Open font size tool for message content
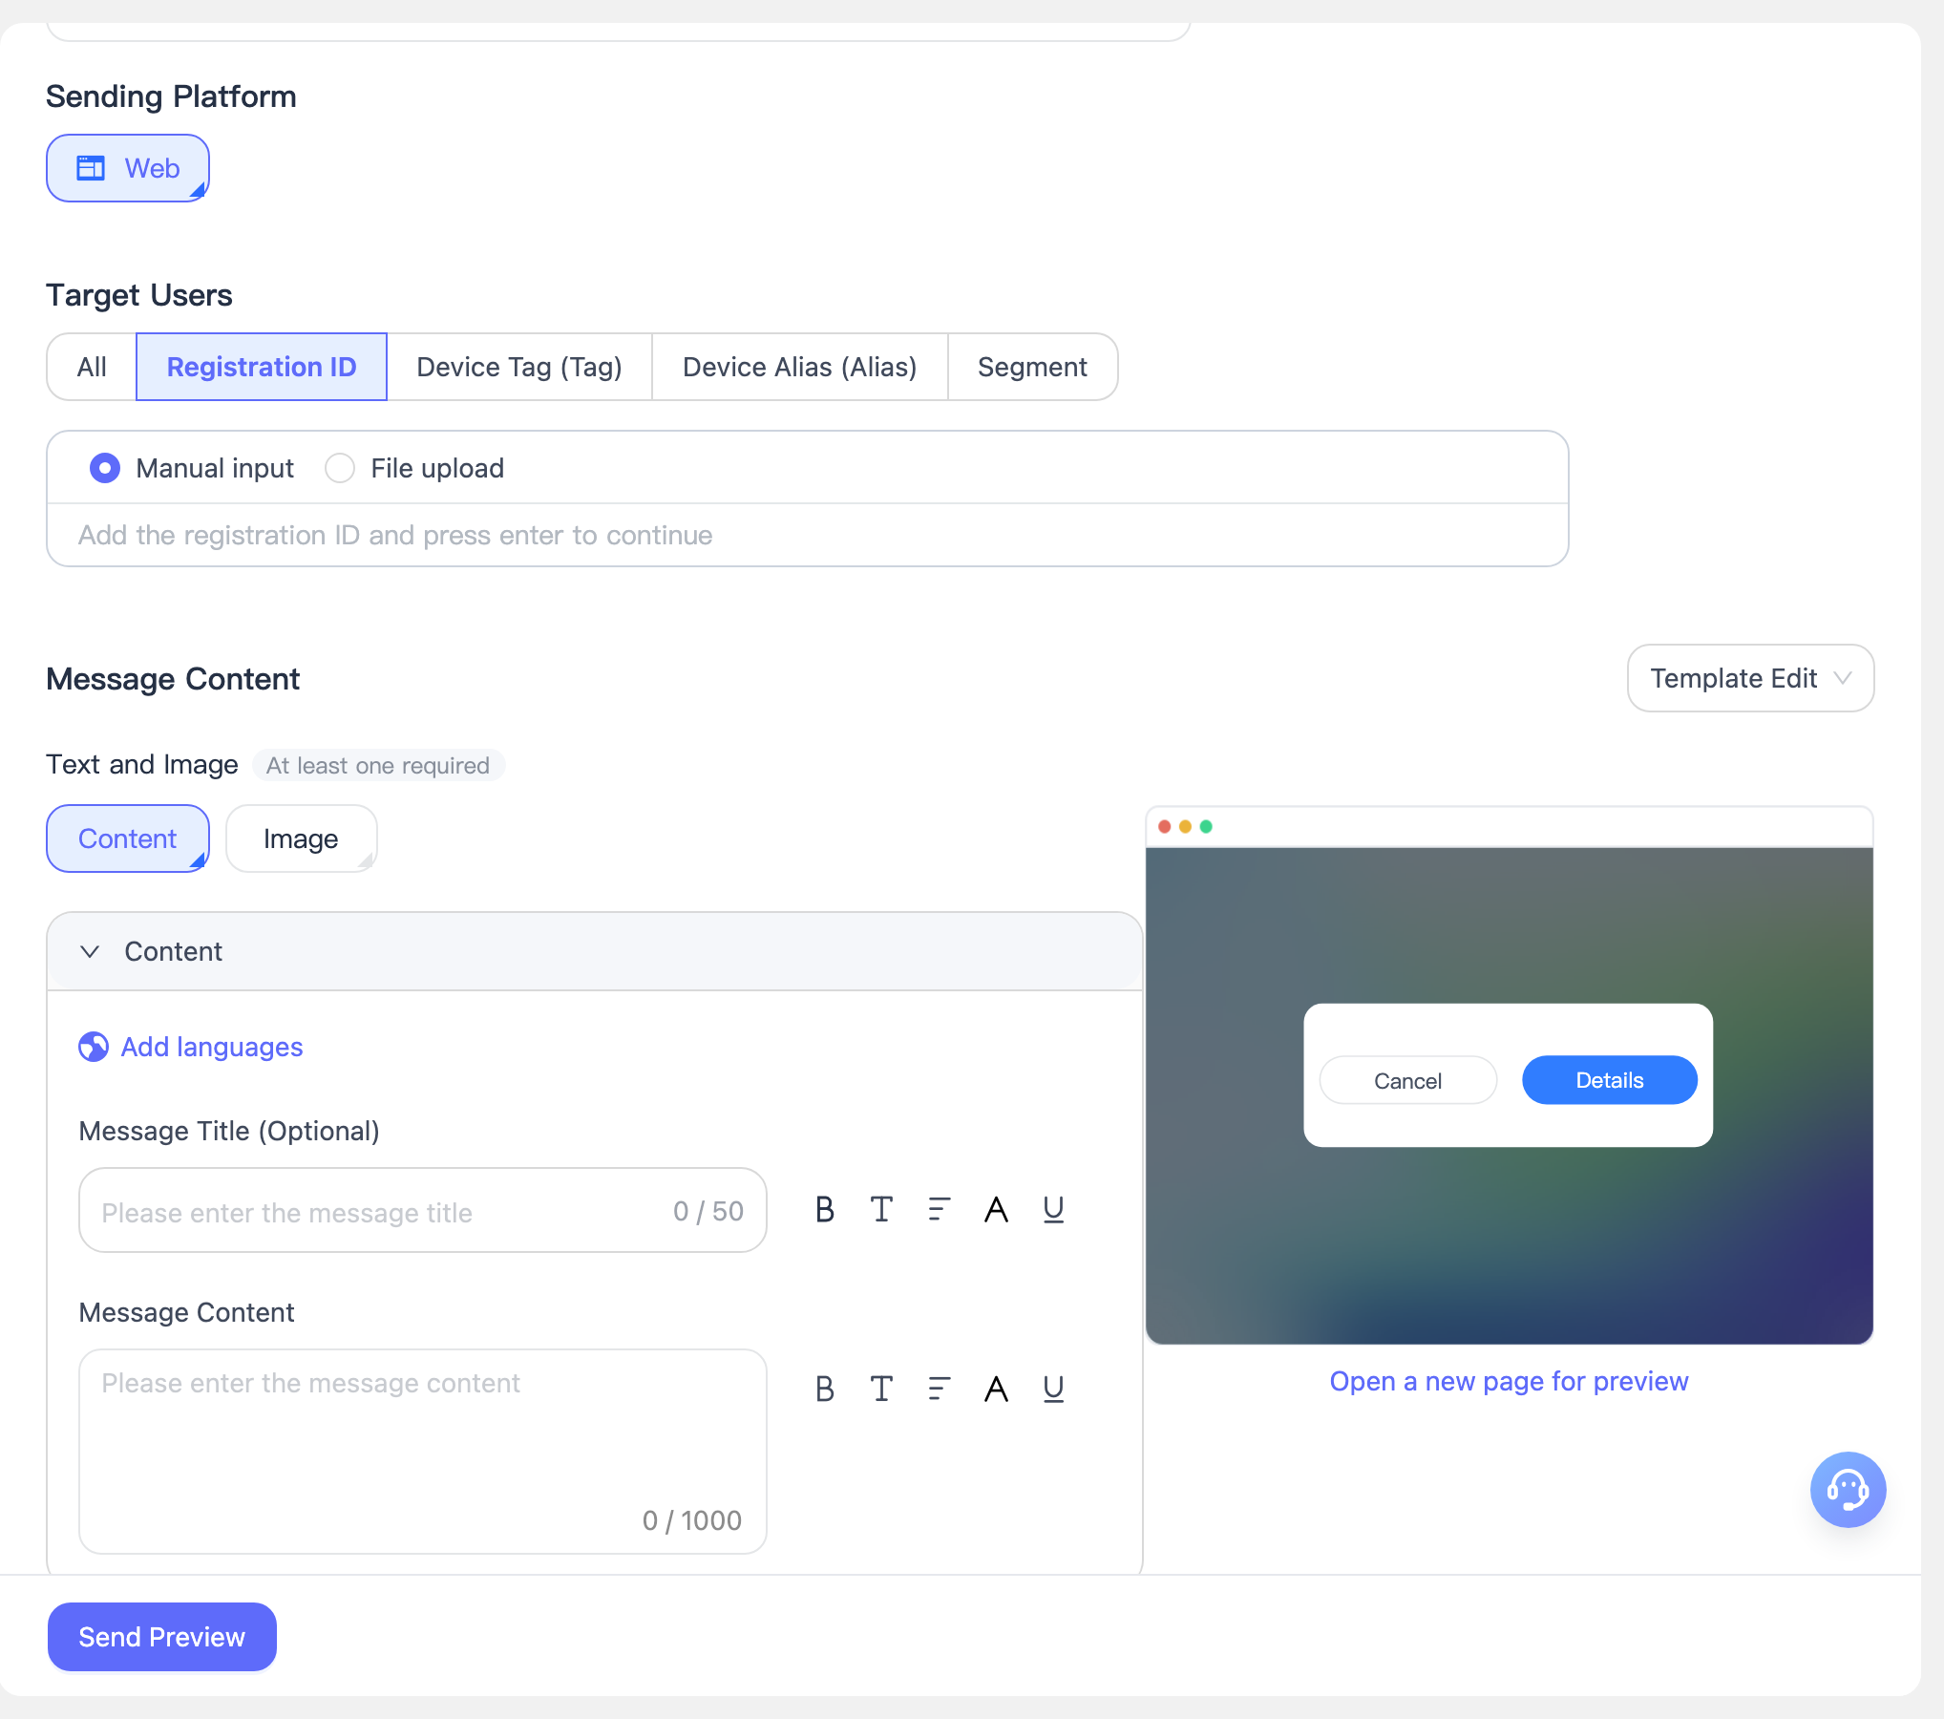Image resolution: width=1944 pixels, height=1719 pixels. 882,1389
